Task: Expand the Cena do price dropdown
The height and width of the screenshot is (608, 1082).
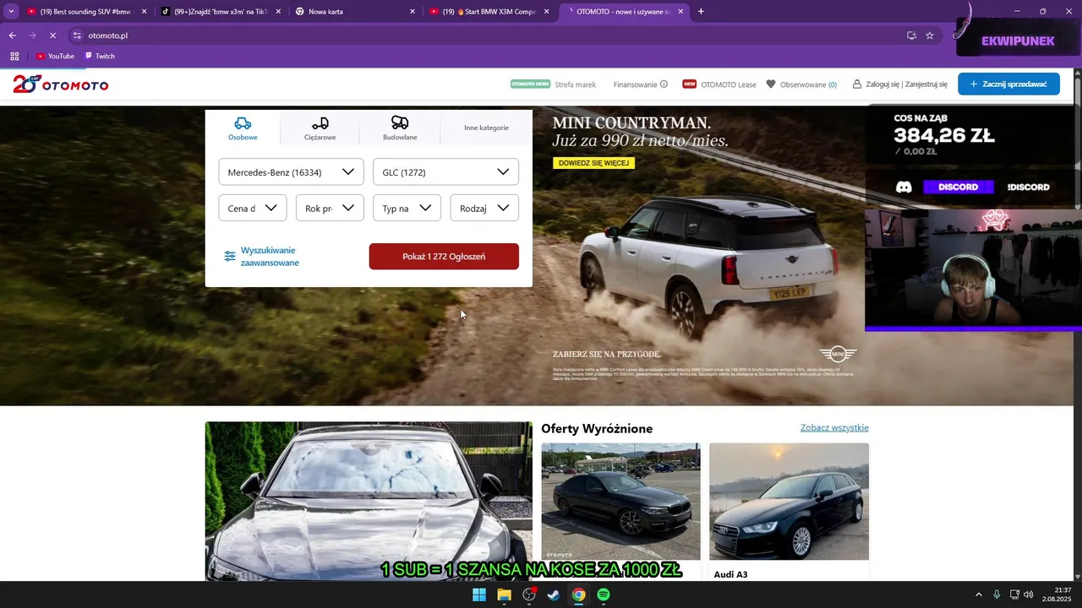Action: pyautogui.click(x=252, y=208)
